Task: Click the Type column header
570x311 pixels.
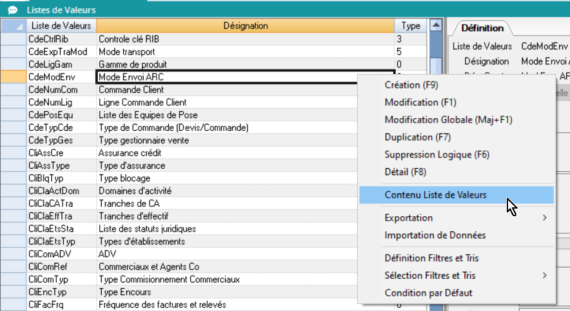Action: click(411, 26)
